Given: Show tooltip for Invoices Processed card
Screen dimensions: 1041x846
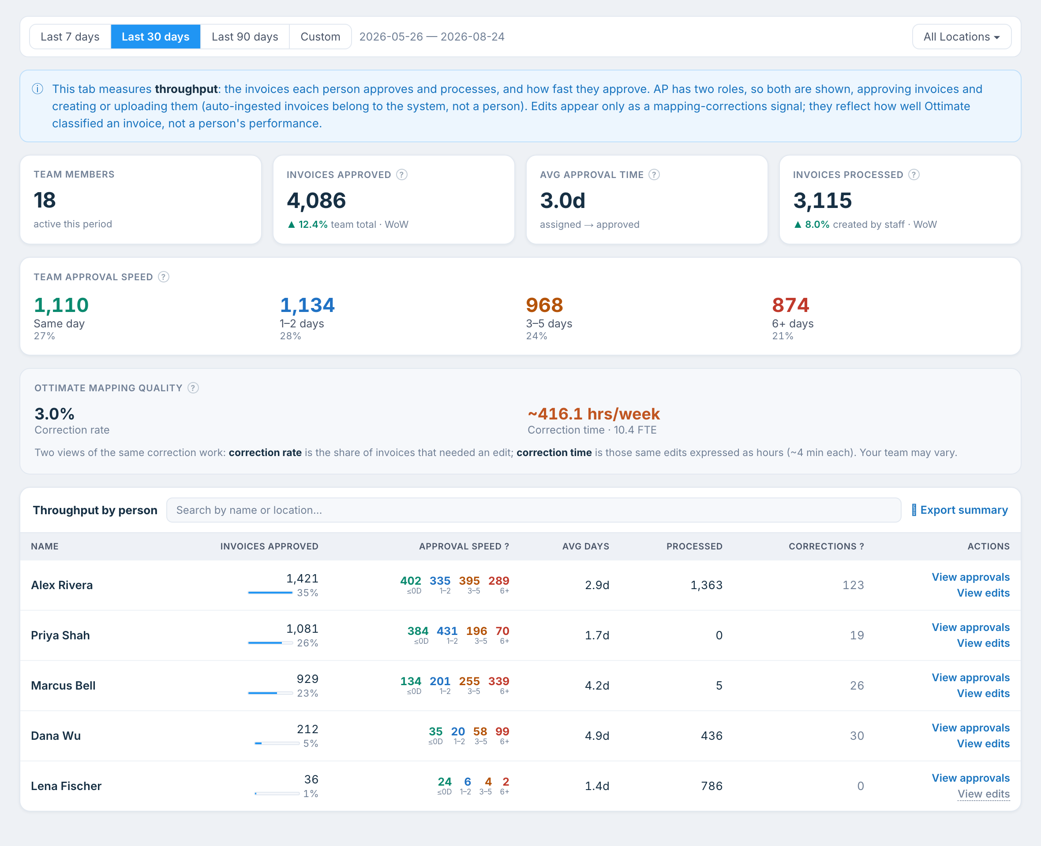Looking at the screenshot, I should point(914,174).
